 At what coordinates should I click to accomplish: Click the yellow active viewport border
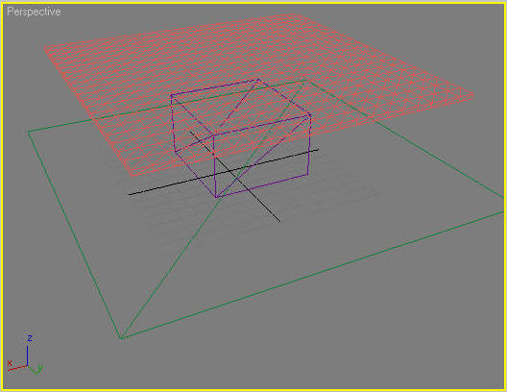click(x=253, y=3)
